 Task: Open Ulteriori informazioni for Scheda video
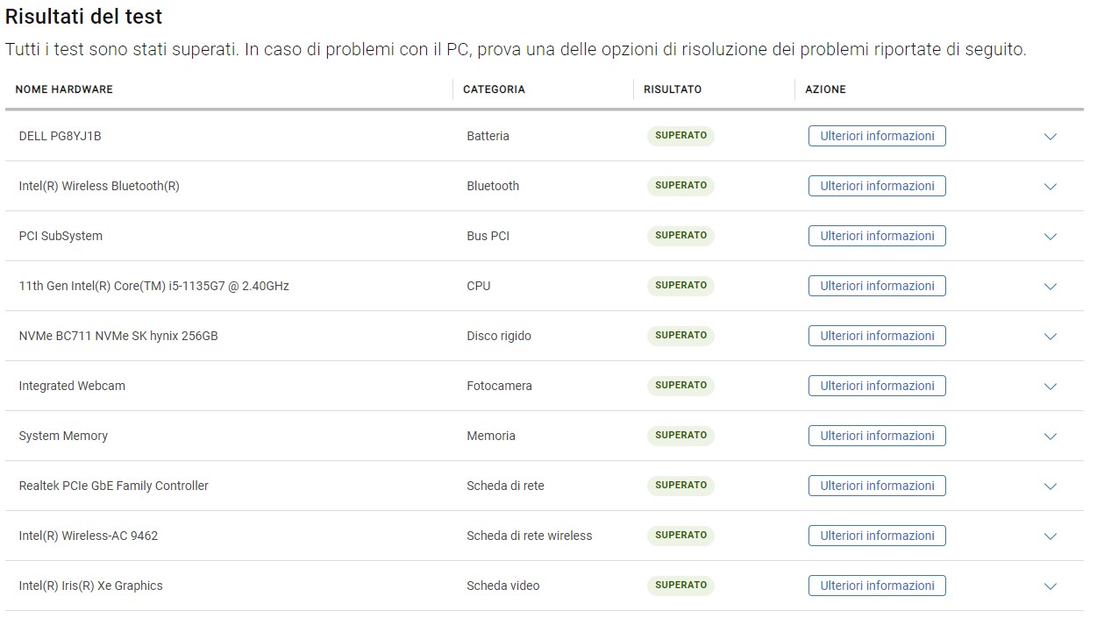[x=877, y=586]
